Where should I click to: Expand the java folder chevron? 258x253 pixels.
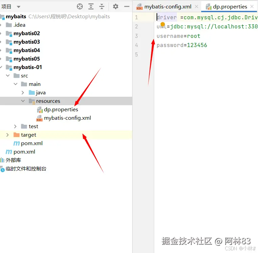click(23, 93)
